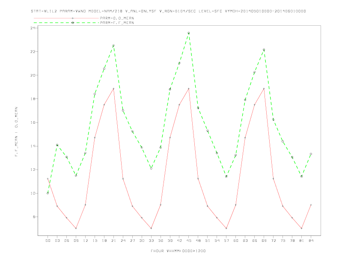Click red O.O_MEAN peak marker at hour 21
The height and width of the screenshot is (262, 339).
(113, 89)
